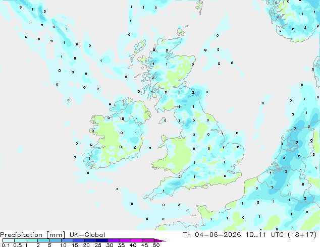320x247 pixels.
Task: Click the over-50 mm arrow tip of legend
Action: [160, 240]
